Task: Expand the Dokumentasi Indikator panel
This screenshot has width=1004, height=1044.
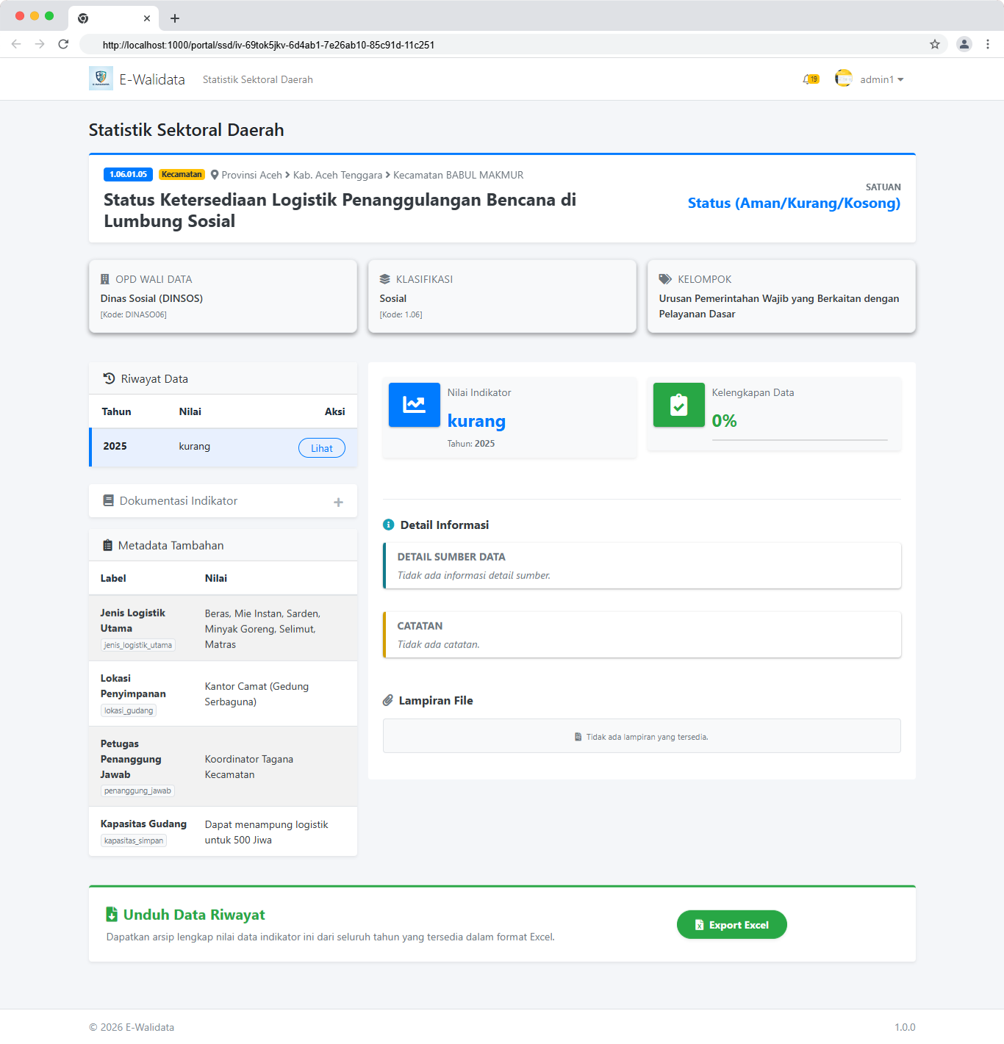Action: 338,502
